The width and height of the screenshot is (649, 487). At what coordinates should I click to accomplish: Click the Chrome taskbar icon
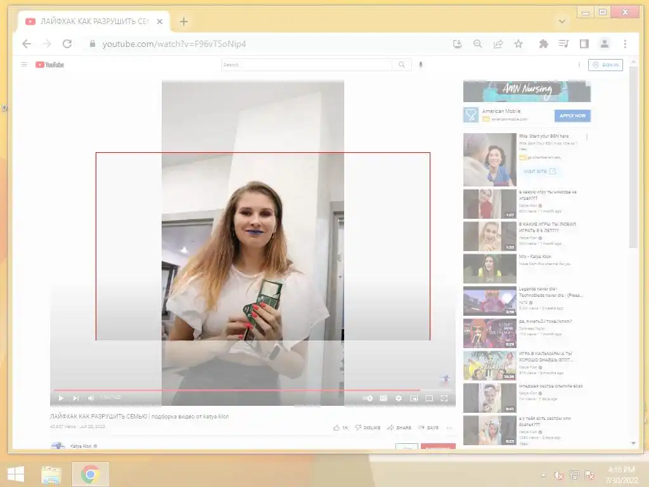(90, 474)
